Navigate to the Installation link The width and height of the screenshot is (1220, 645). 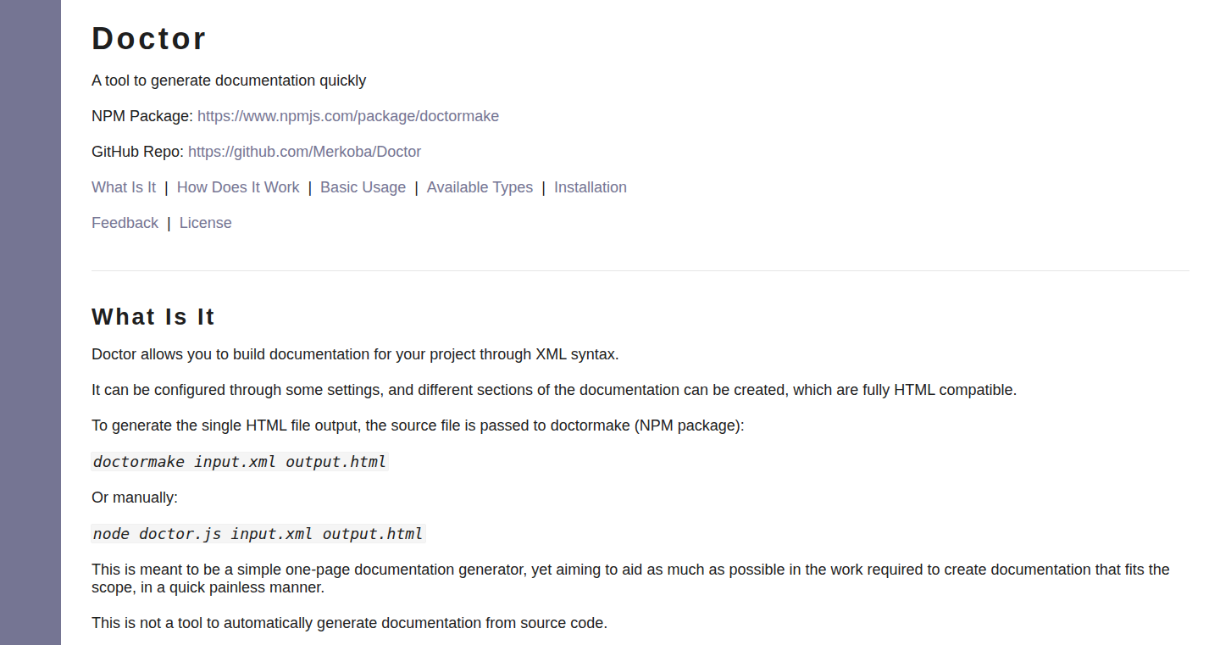(x=591, y=187)
